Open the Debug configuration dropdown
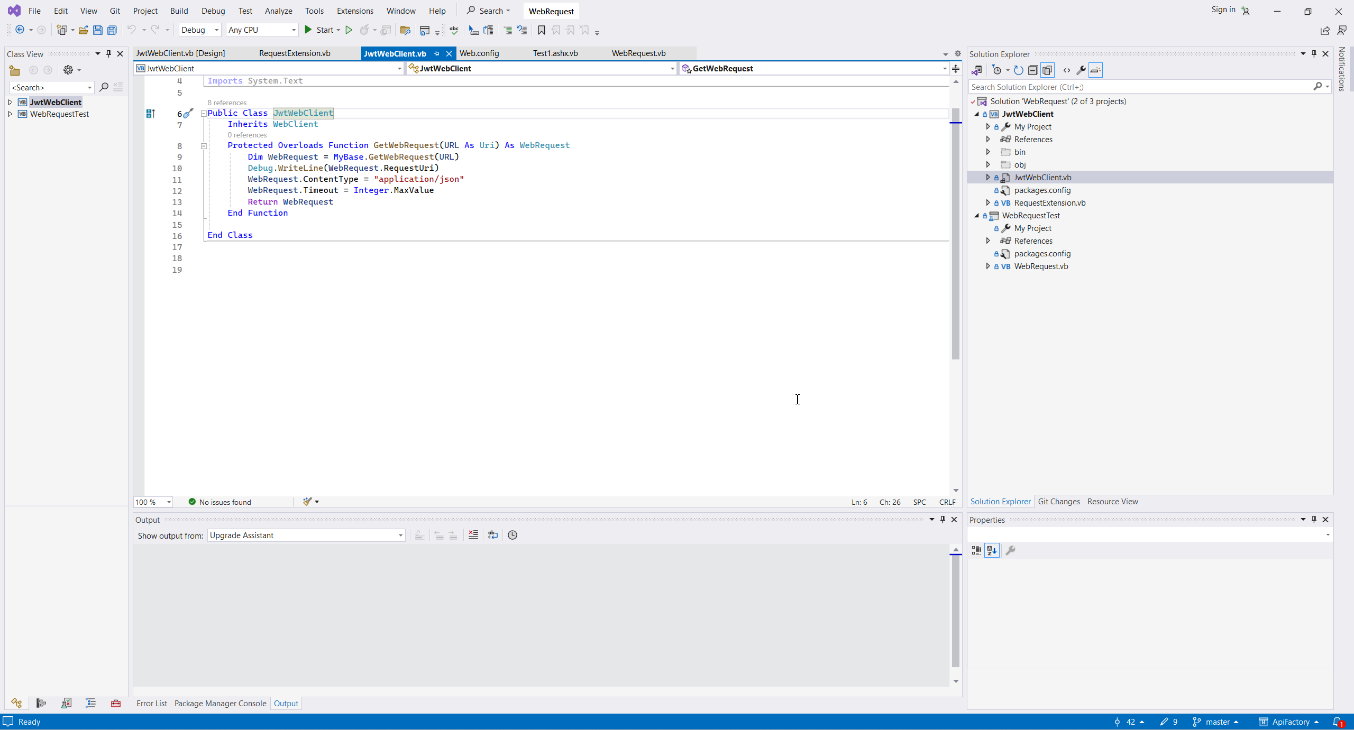 [200, 30]
